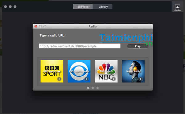The height and width of the screenshot is (114, 185).
Task: Start CBS Sports Radio with its play icon
Action: 86,79
